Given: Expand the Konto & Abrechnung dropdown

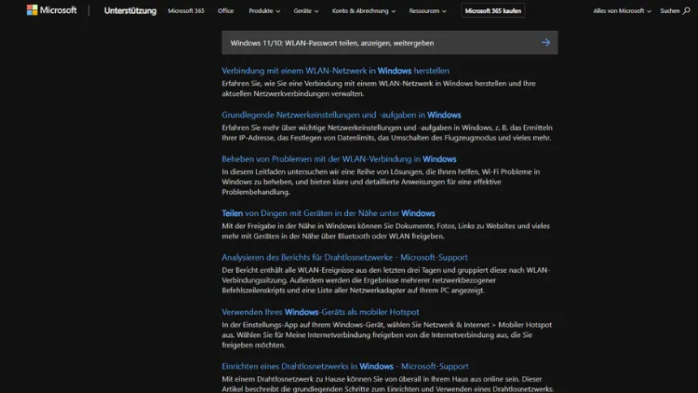Looking at the screenshot, I should 364,10.
